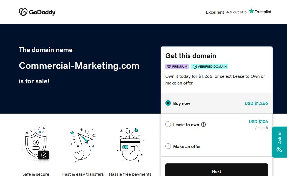The image size is (287, 176).
Task: Click the GoDaddy logo icon
Action: click(x=23, y=12)
